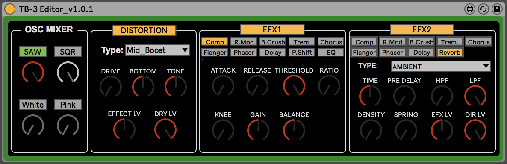Enable the SQR oscillator

(x=68, y=52)
